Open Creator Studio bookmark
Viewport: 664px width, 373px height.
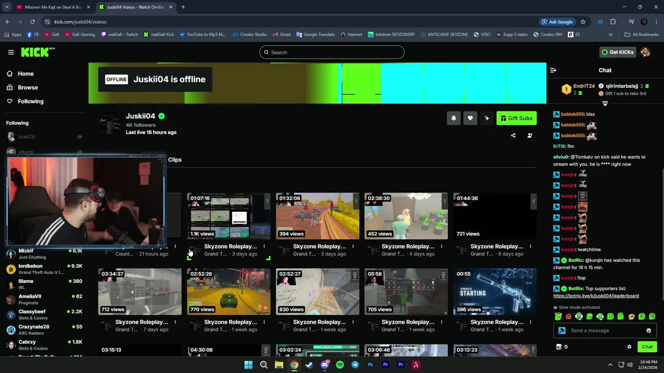(249, 35)
